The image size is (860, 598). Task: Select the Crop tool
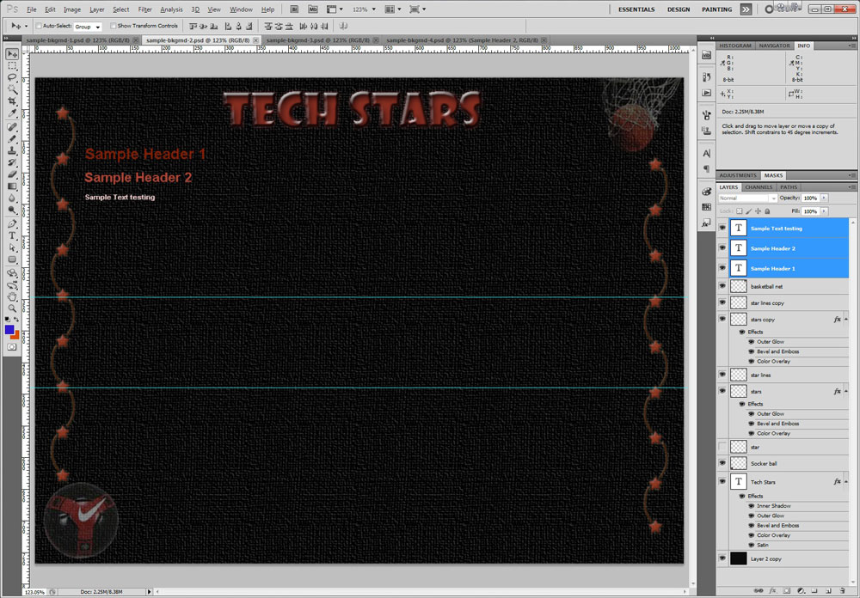tap(13, 101)
